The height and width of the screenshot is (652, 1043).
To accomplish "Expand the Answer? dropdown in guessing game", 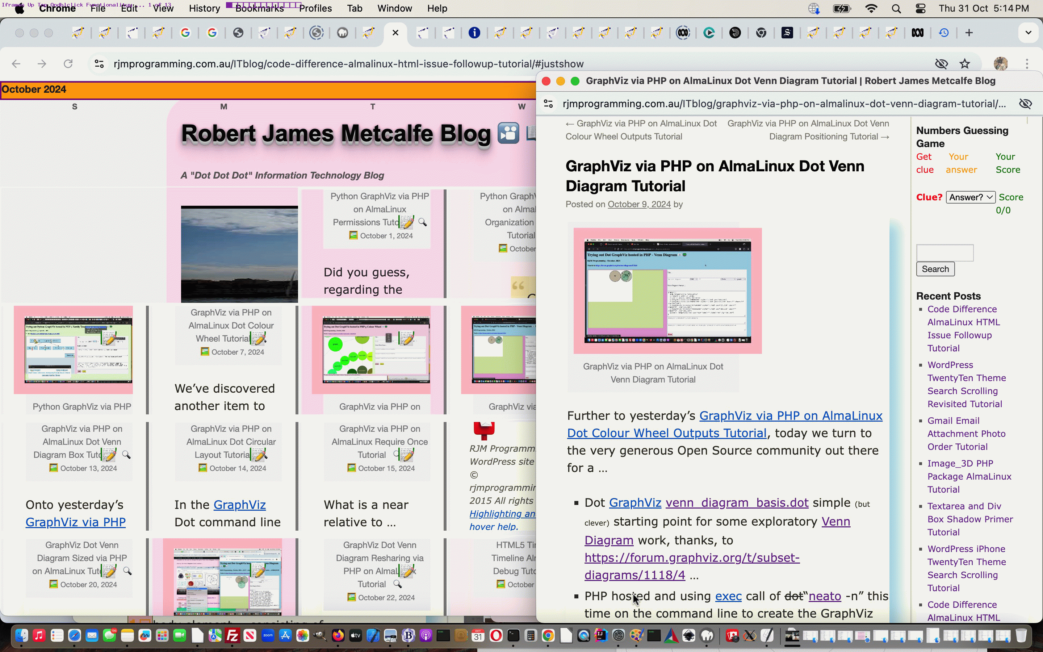I will tap(970, 197).
